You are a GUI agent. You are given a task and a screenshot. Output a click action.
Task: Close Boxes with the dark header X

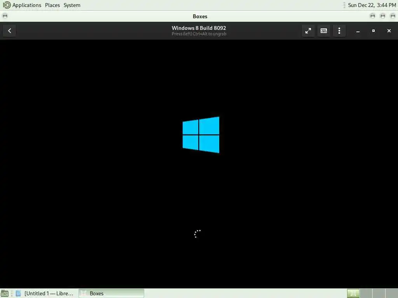coord(389,31)
